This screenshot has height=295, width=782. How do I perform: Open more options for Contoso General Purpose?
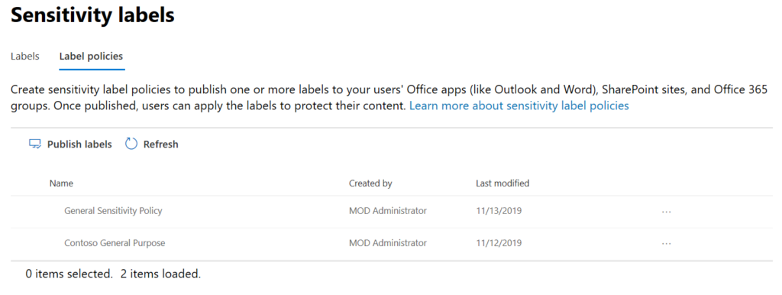666,244
